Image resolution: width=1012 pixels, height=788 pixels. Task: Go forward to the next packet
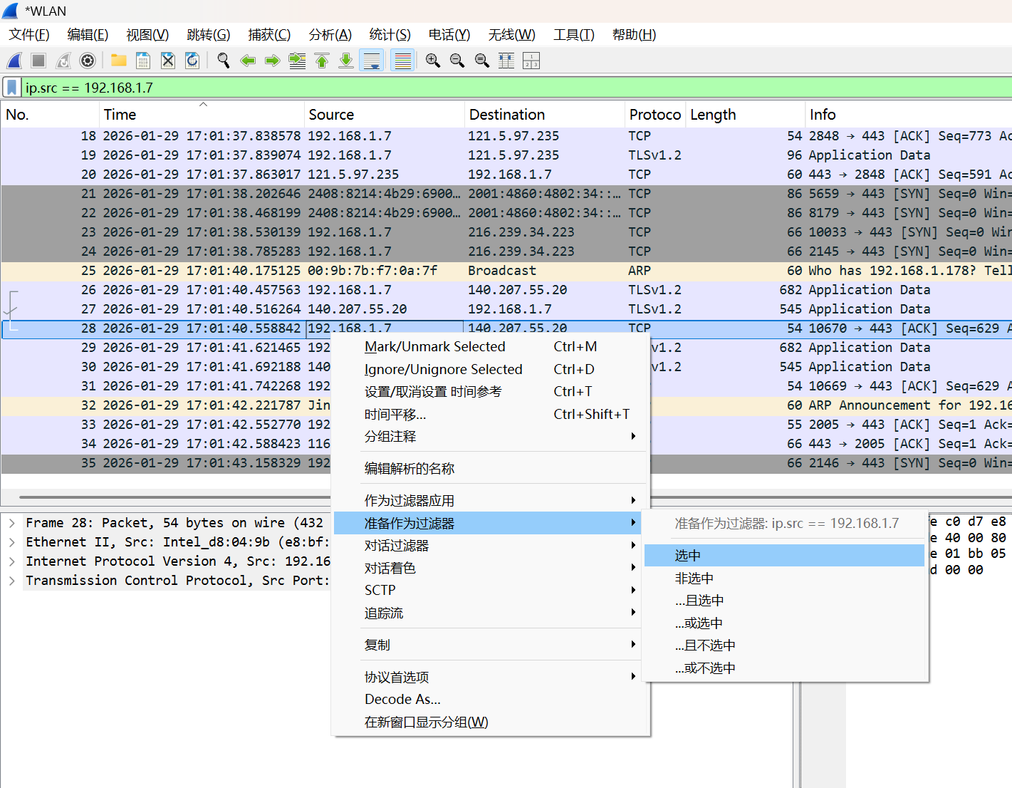point(272,61)
